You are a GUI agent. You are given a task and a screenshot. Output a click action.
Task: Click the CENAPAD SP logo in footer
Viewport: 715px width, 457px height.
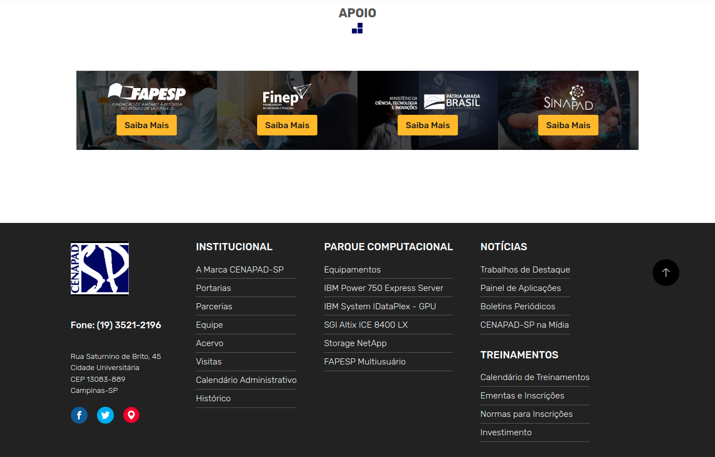click(x=100, y=268)
